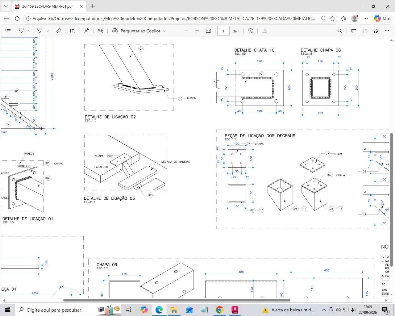Go back to previous page
The height and width of the screenshot is (316, 395).
click(x=6, y=19)
